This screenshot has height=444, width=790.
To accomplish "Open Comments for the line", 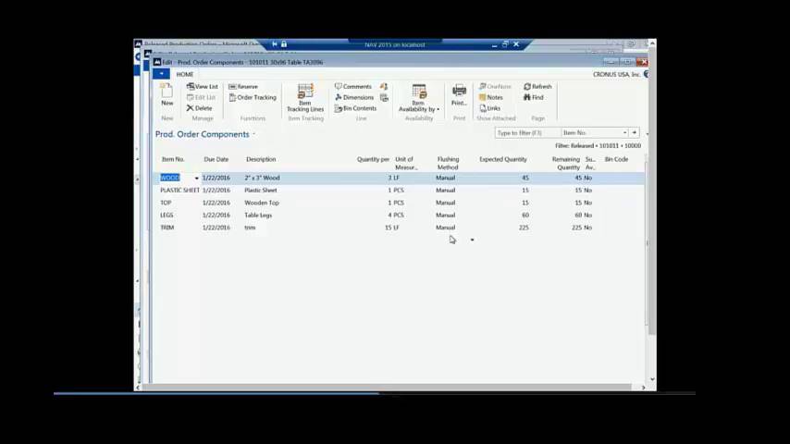I will 352,87.
